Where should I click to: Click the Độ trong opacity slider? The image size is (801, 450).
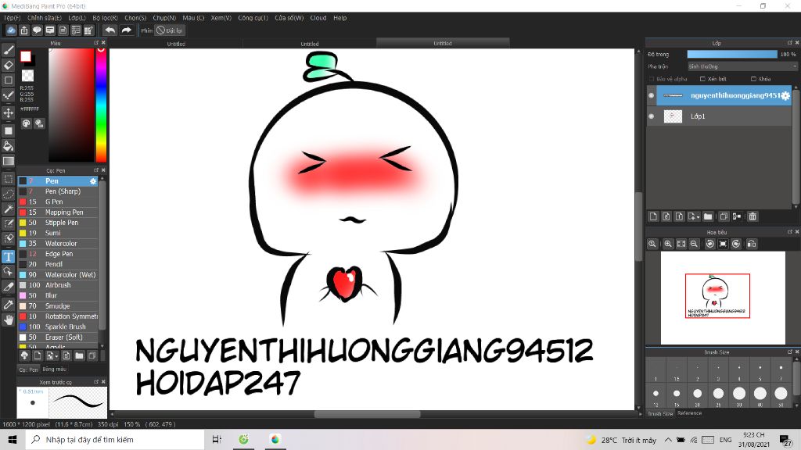point(731,54)
